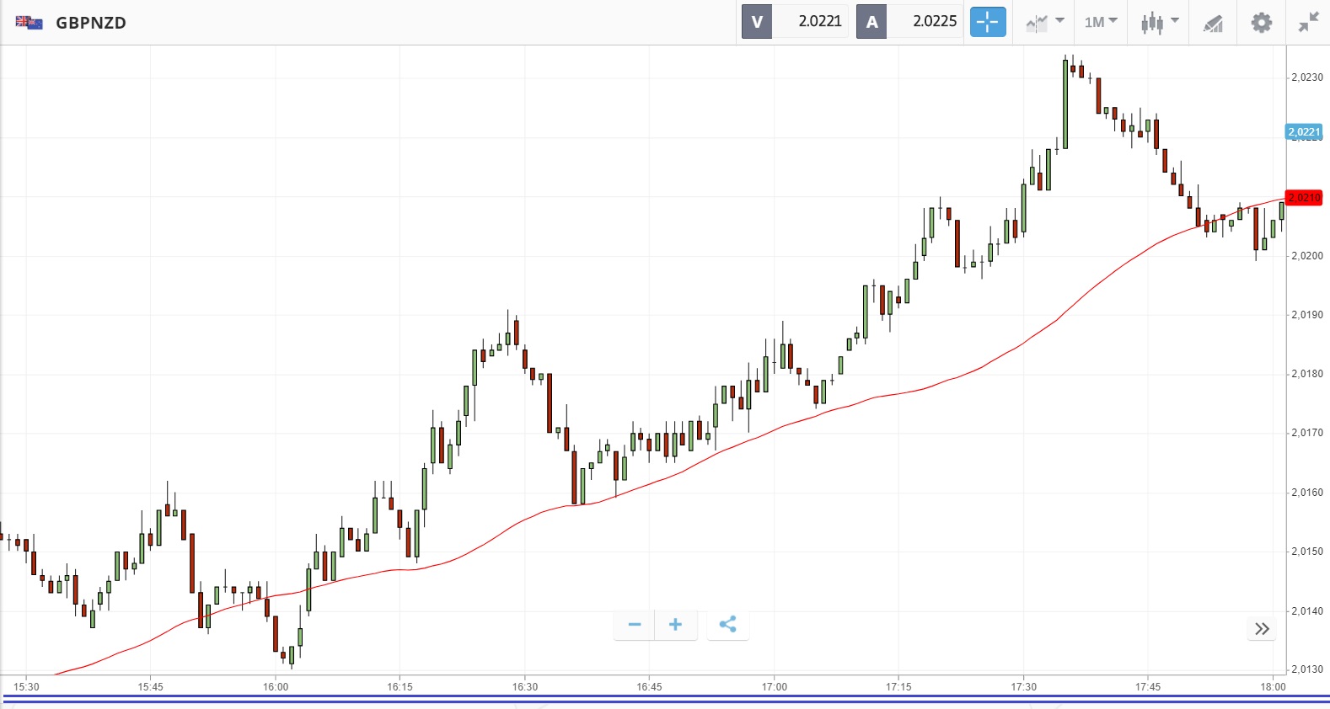Click the 2.0225 ask price value
Viewport: 1330px width, 709px height.
coord(935,22)
